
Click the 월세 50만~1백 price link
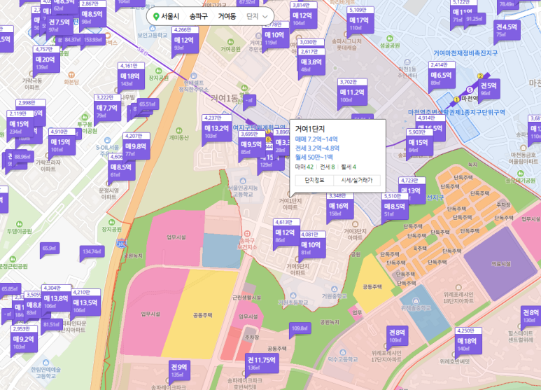pos(314,158)
